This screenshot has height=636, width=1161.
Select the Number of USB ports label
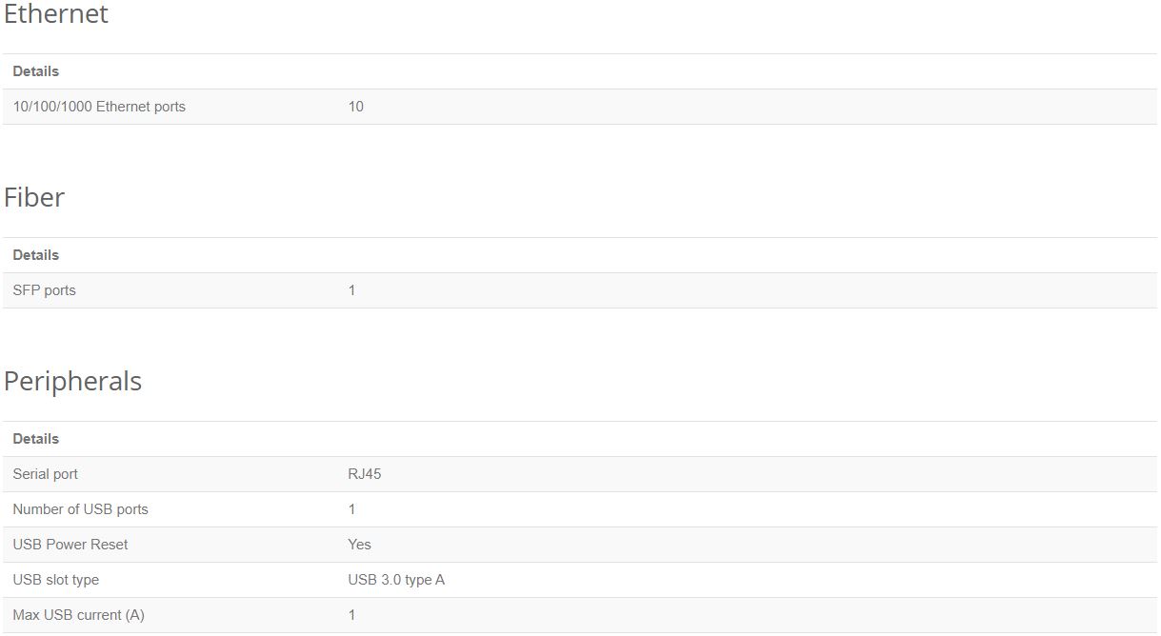80,509
